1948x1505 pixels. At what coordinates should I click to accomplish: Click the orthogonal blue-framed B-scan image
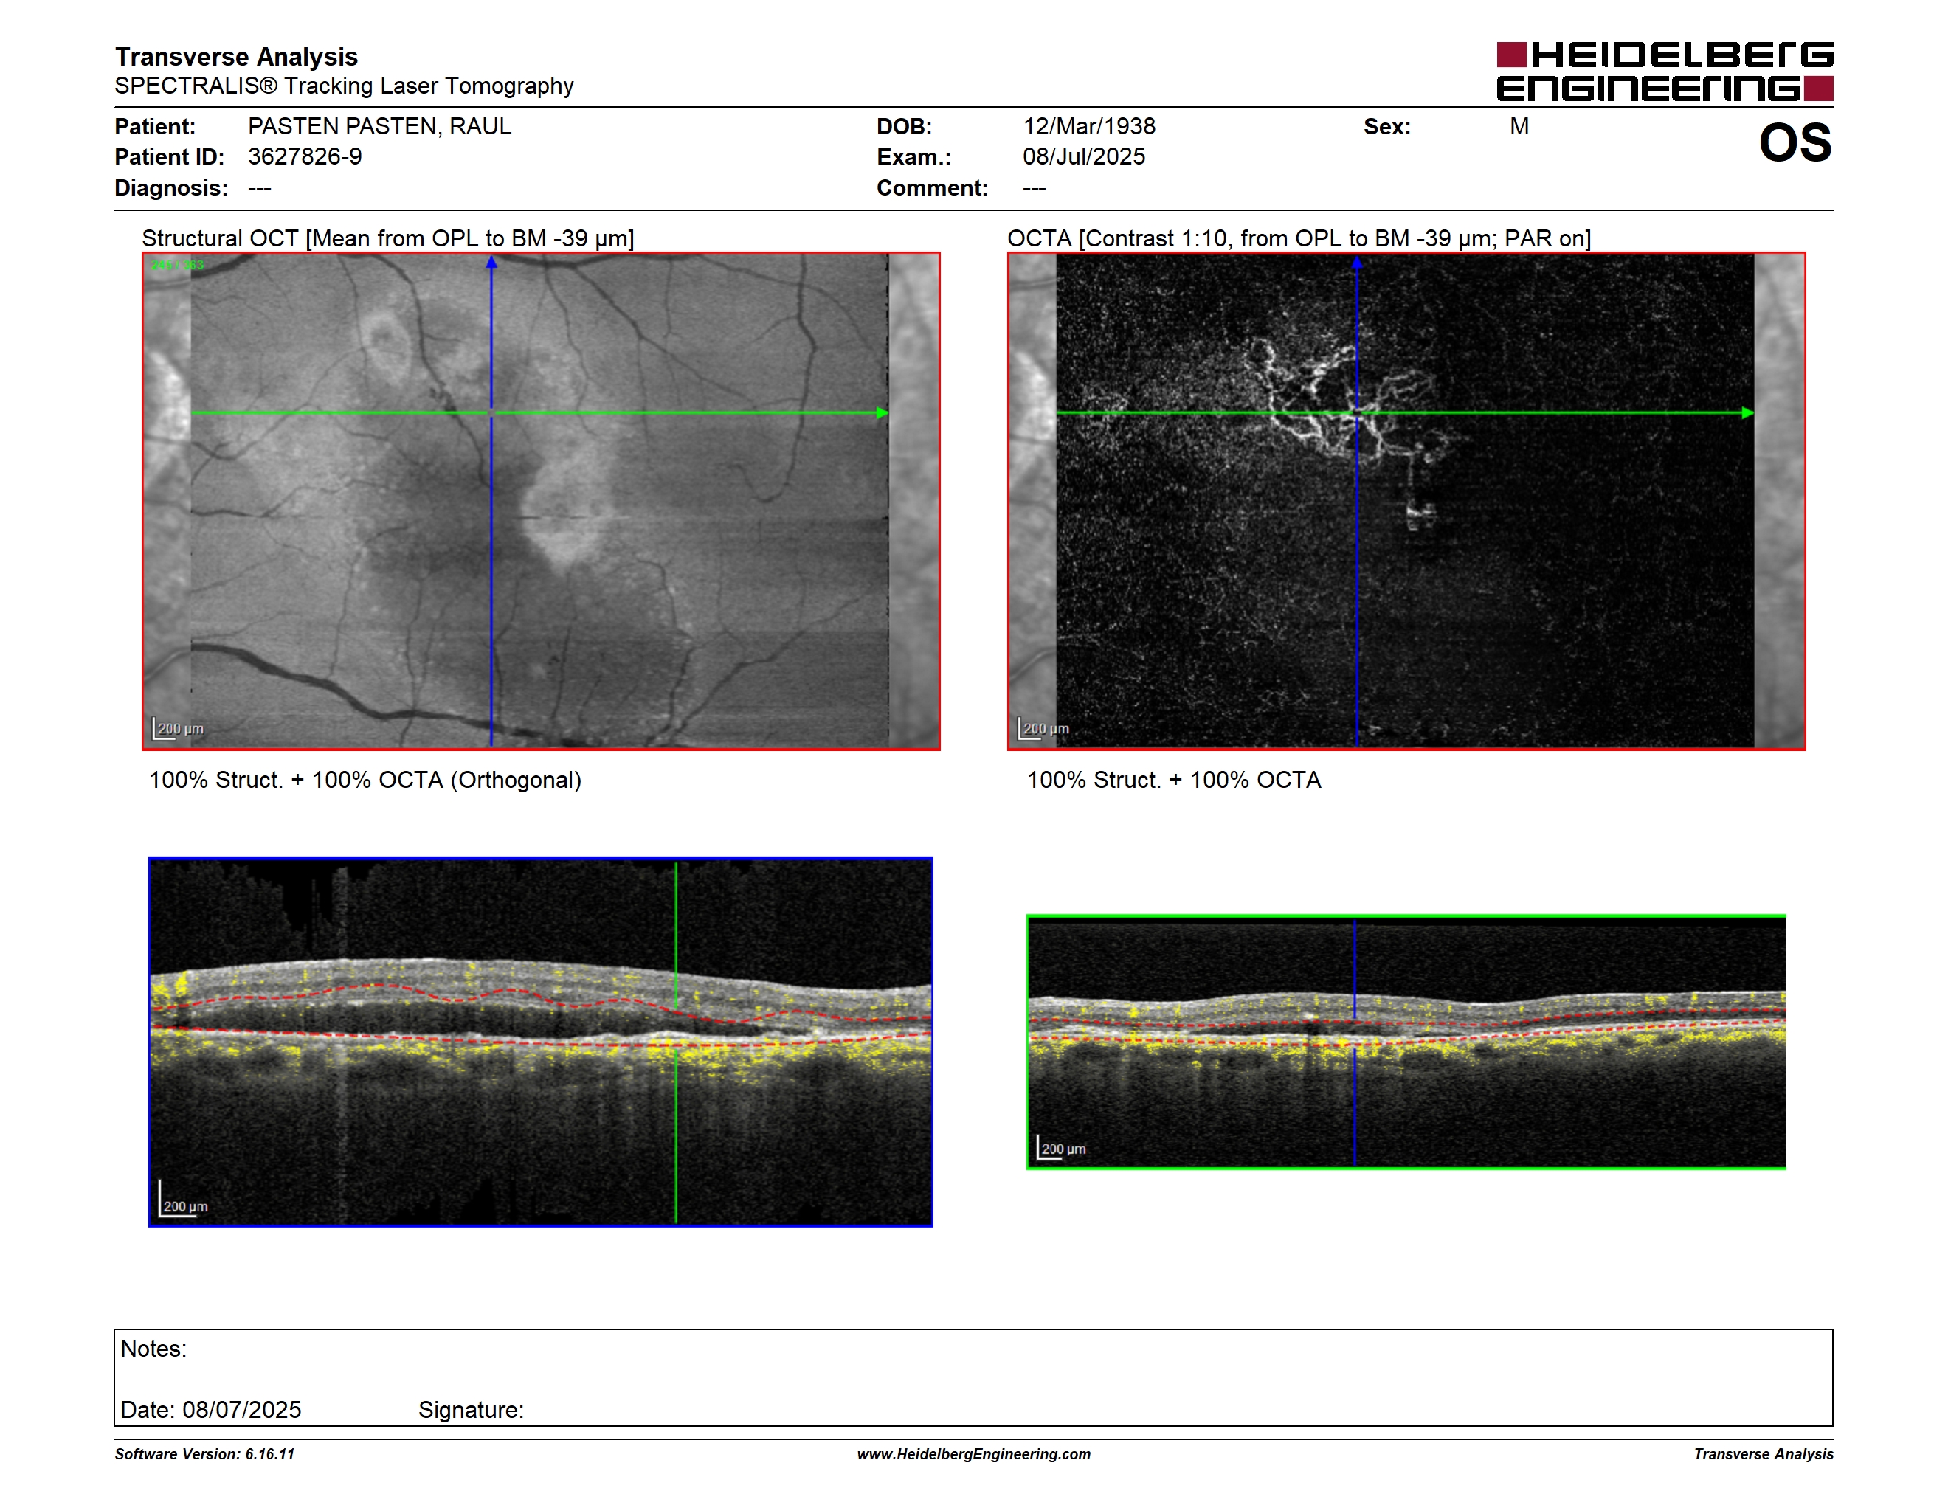(x=541, y=1042)
